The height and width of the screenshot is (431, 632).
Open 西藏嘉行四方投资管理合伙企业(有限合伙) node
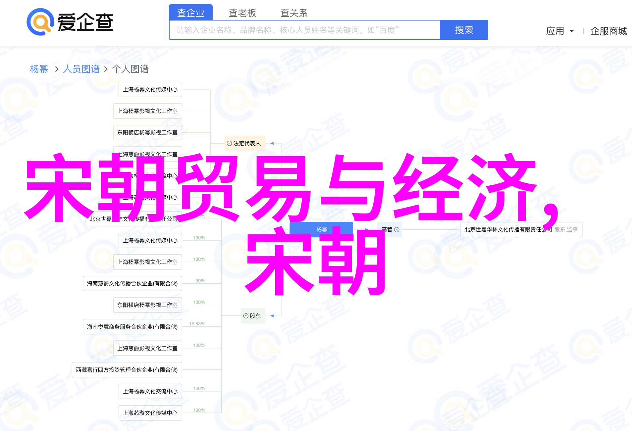pyautogui.click(x=127, y=370)
